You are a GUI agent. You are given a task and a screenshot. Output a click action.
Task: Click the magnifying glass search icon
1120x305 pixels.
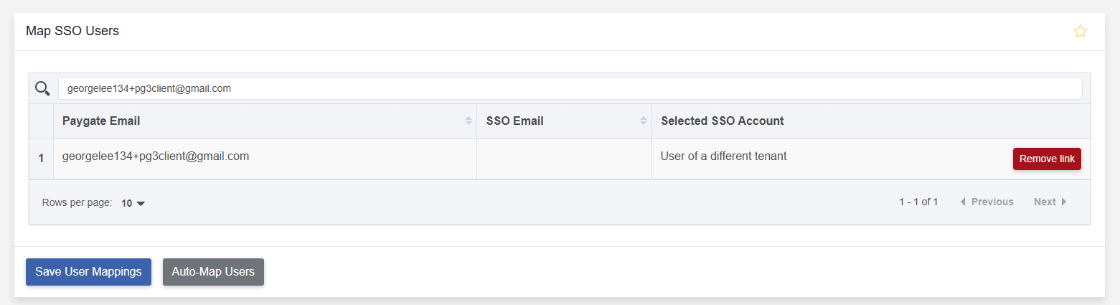[x=42, y=88]
